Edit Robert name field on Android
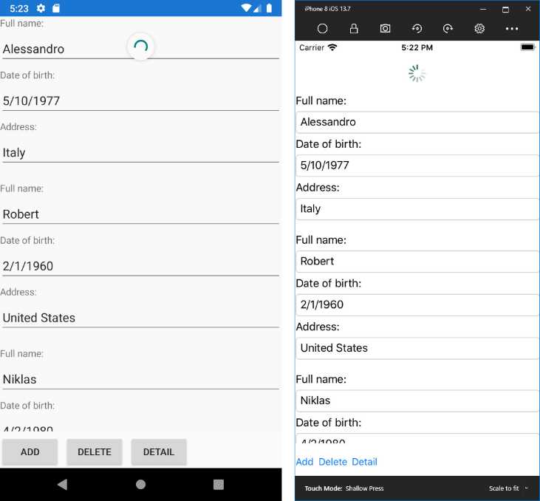The height and width of the screenshot is (501, 540). (x=140, y=214)
